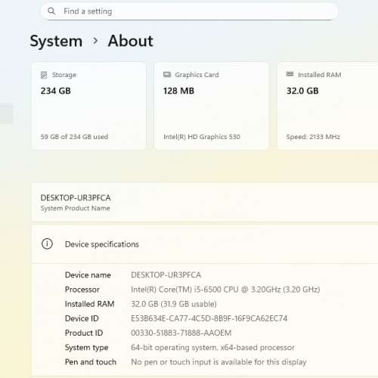Select the i5-6500 CPU processor value
The width and height of the screenshot is (378, 378).
click(x=225, y=290)
